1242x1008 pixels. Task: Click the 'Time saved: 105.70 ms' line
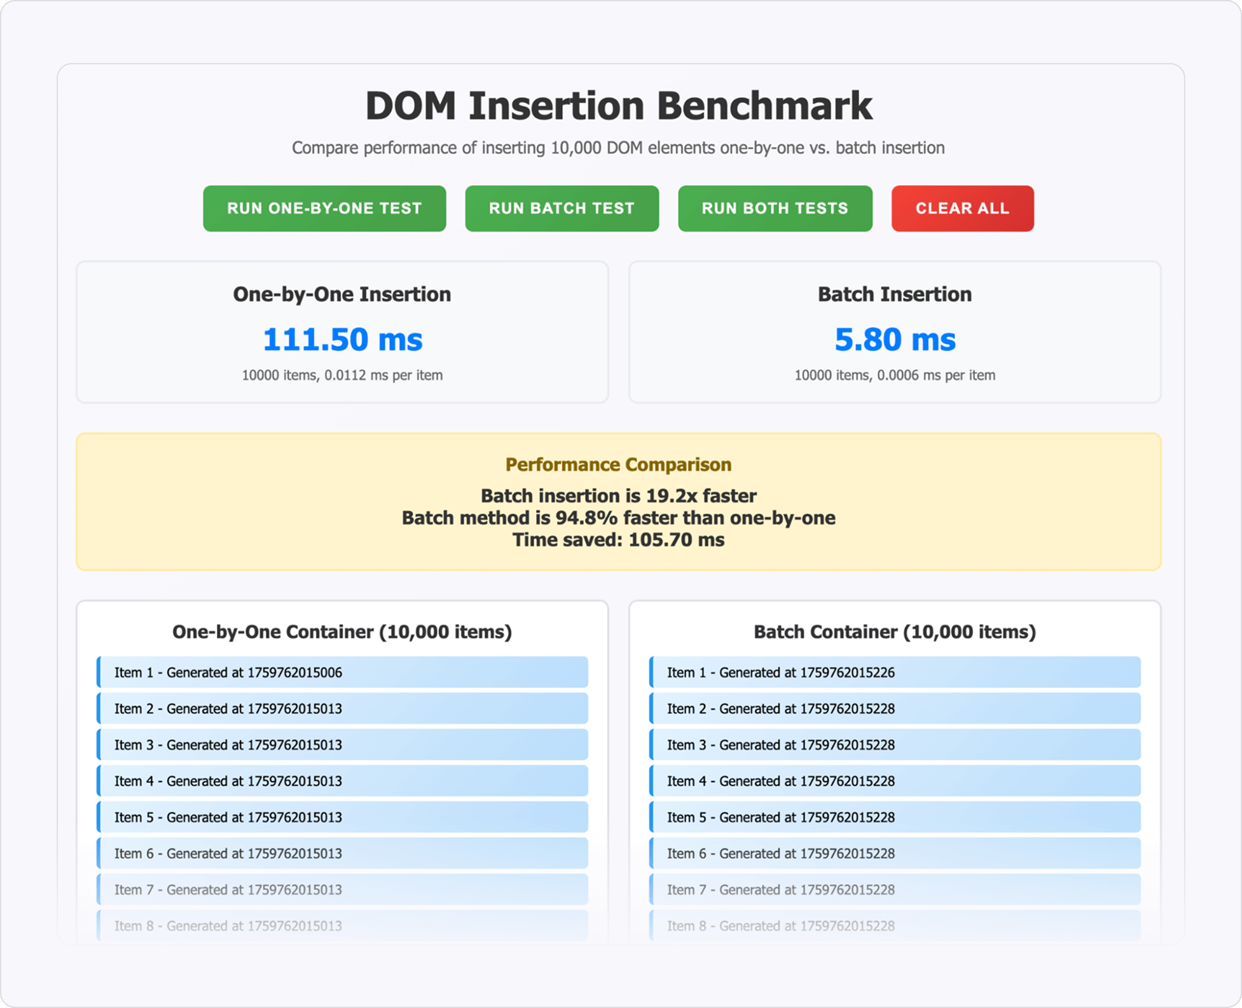coord(618,540)
